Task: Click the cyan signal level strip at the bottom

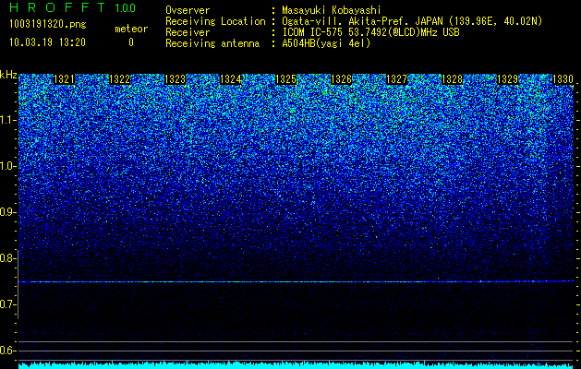Action: [x=297, y=365]
